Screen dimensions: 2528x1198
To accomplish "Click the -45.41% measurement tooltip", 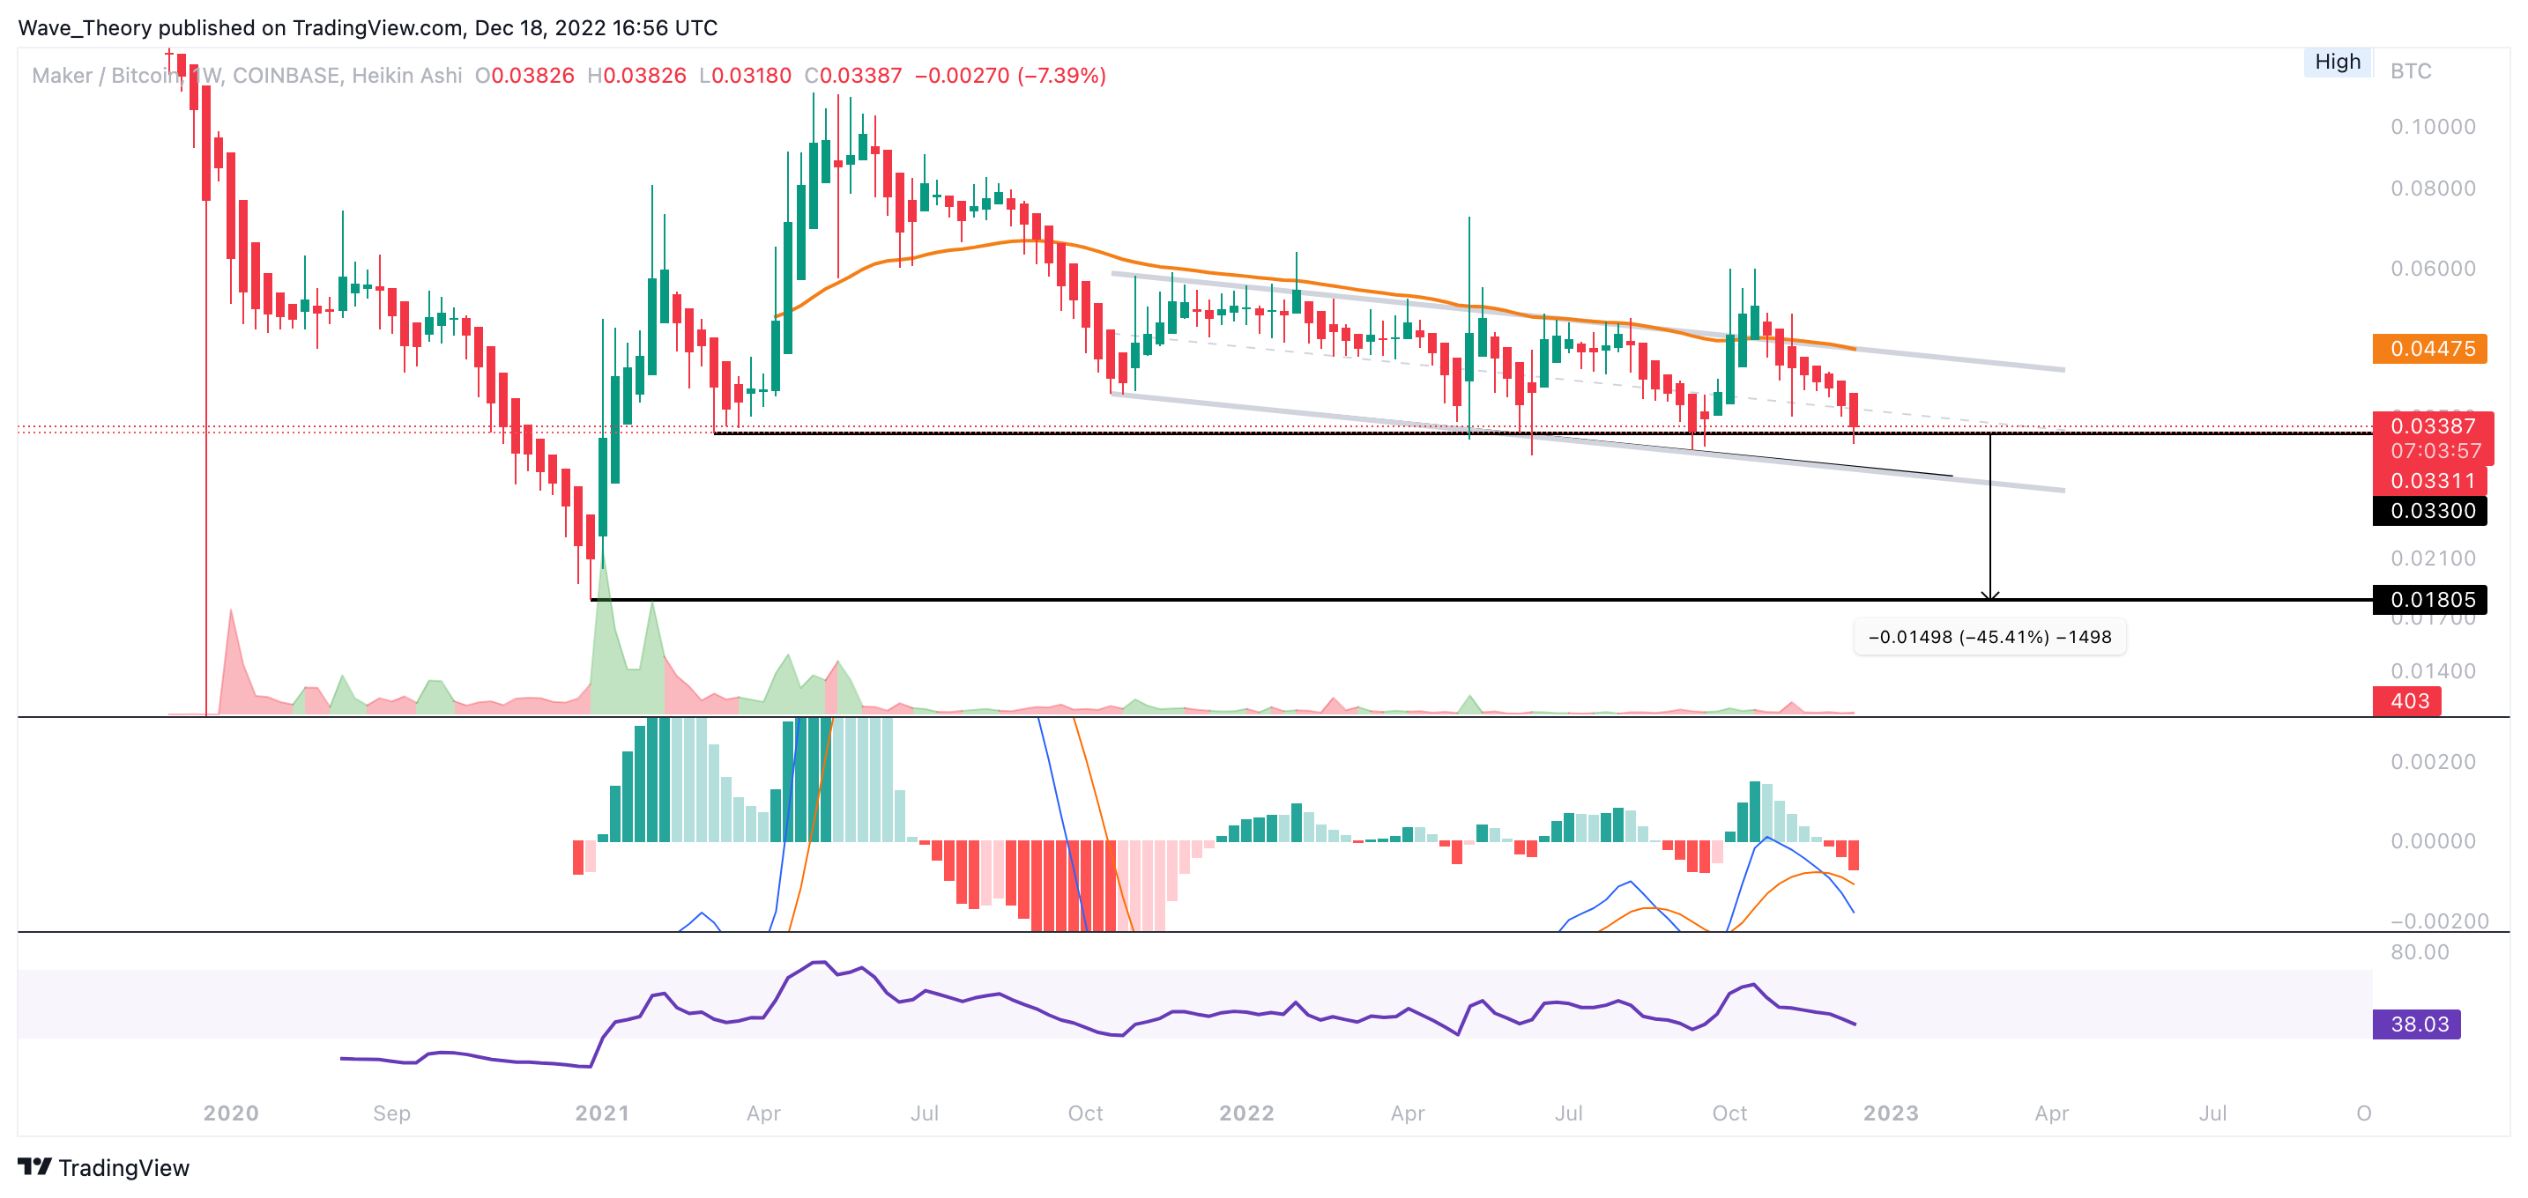I will 1989,636.
